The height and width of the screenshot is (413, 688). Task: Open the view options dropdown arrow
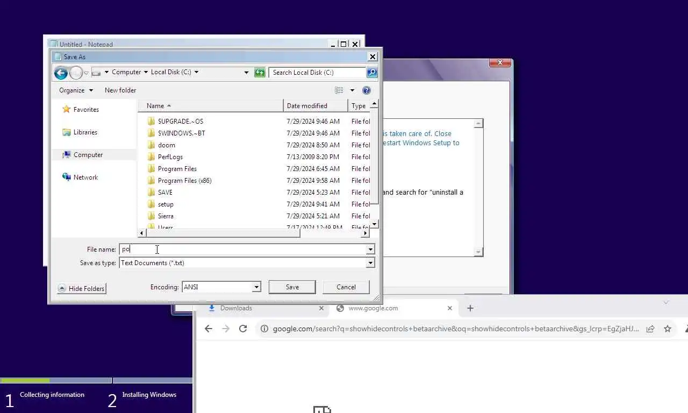click(x=352, y=90)
